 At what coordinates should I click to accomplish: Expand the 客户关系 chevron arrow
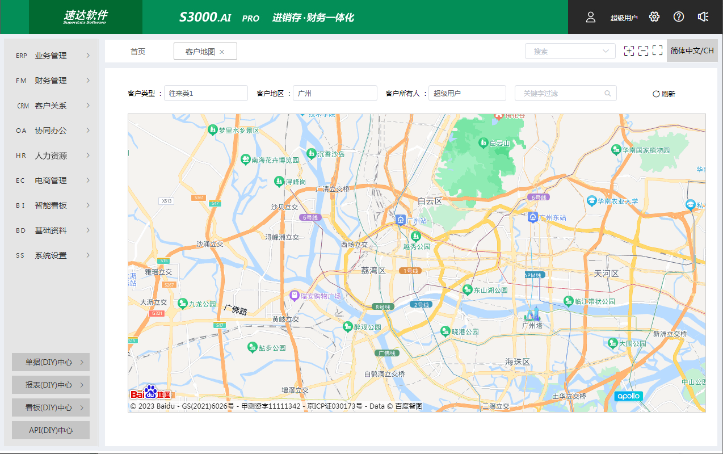88,105
